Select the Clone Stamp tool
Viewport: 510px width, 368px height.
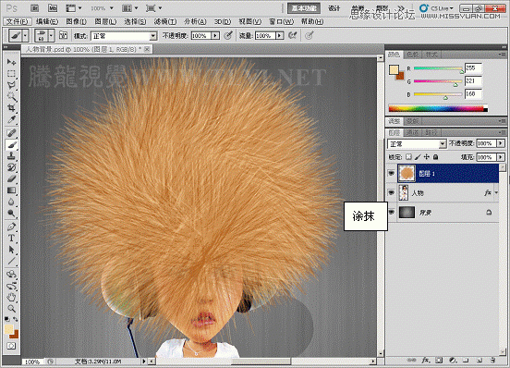pos(11,156)
